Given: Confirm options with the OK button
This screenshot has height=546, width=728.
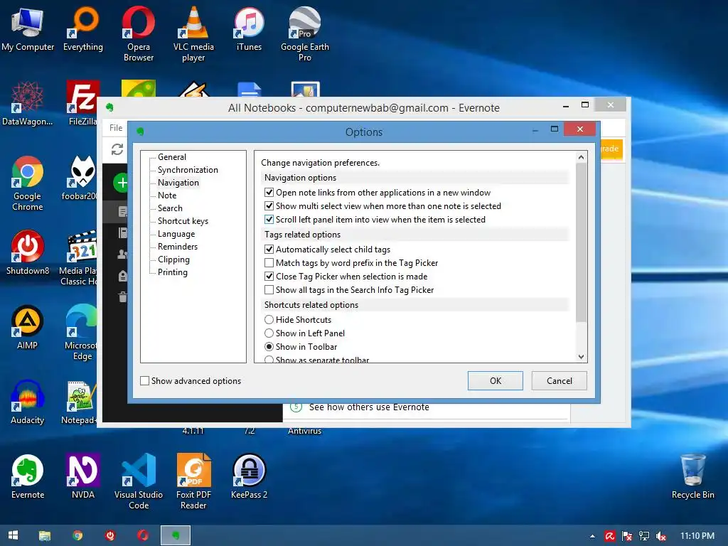Looking at the screenshot, I should [x=496, y=381].
